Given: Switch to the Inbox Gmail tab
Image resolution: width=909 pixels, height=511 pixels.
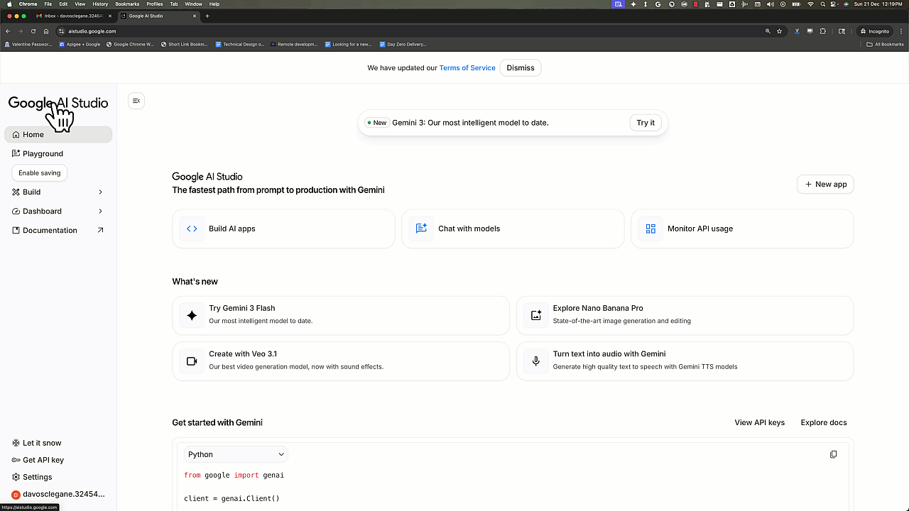Looking at the screenshot, I should coord(73,16).
